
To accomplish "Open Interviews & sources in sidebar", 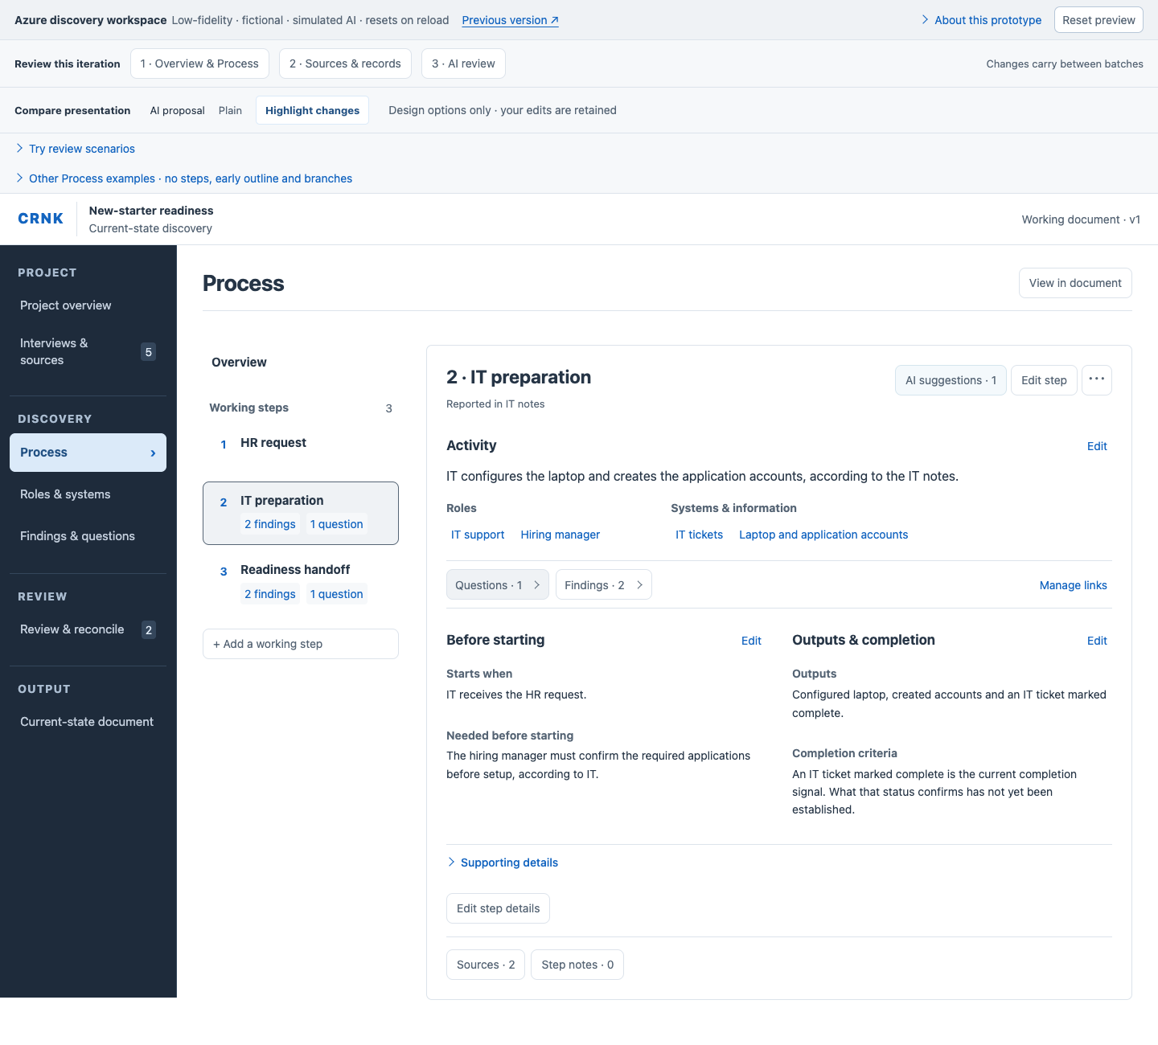I will click(x=88, y=351).
